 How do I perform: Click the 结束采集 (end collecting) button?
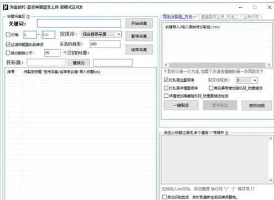(x=139, y=49)
